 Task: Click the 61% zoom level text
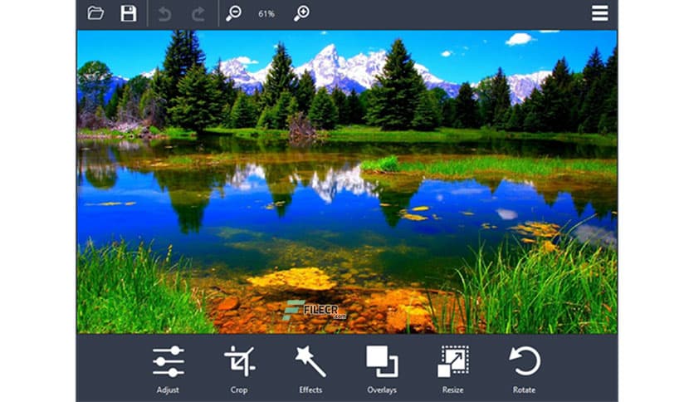(x=266, y=14)
